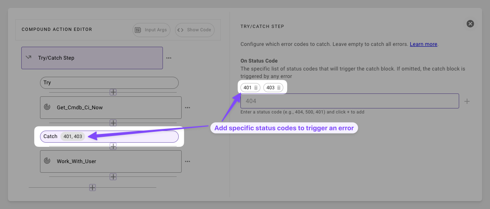490x209 pixels.
Task: Open Get_Cmdb_Ci_Now options menu
Action: [x=187, y=108]
